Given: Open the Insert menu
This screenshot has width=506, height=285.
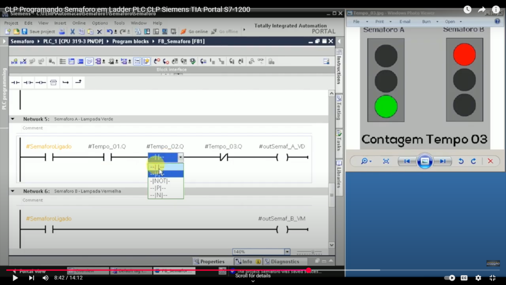Looking at the screenshot, I should click(60, 23).
